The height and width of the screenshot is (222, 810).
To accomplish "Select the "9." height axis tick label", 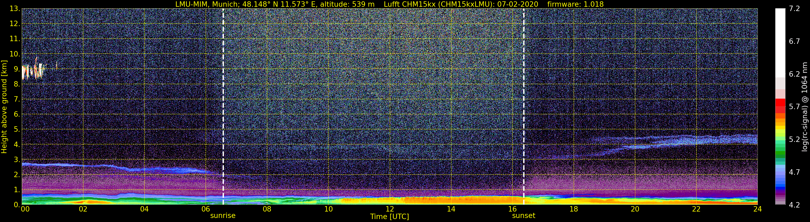I will coord(17,69).
